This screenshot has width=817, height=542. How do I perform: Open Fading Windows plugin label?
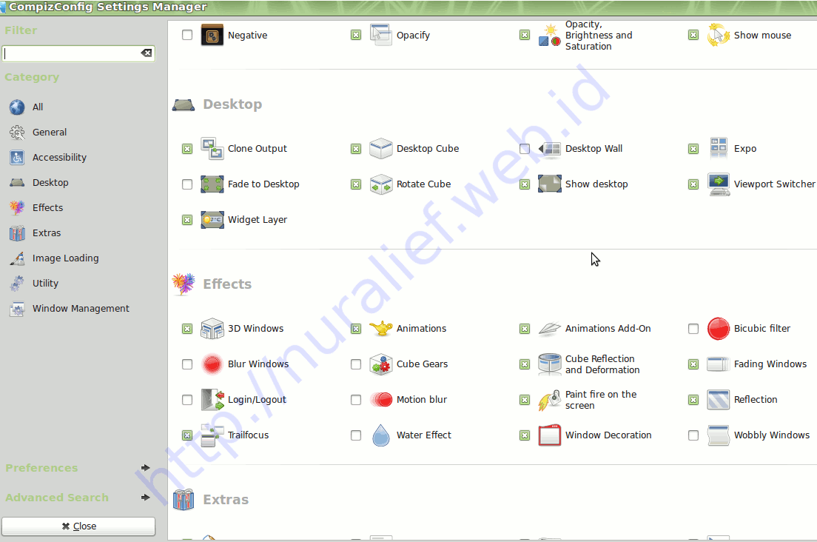point(770,364)
